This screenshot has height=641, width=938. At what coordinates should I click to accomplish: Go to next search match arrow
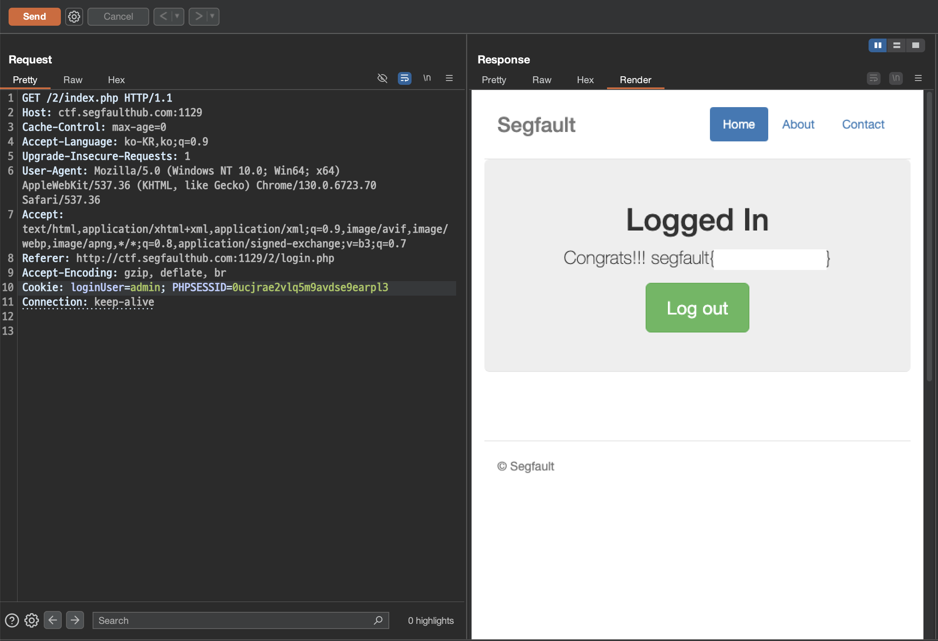coord(75,620)
